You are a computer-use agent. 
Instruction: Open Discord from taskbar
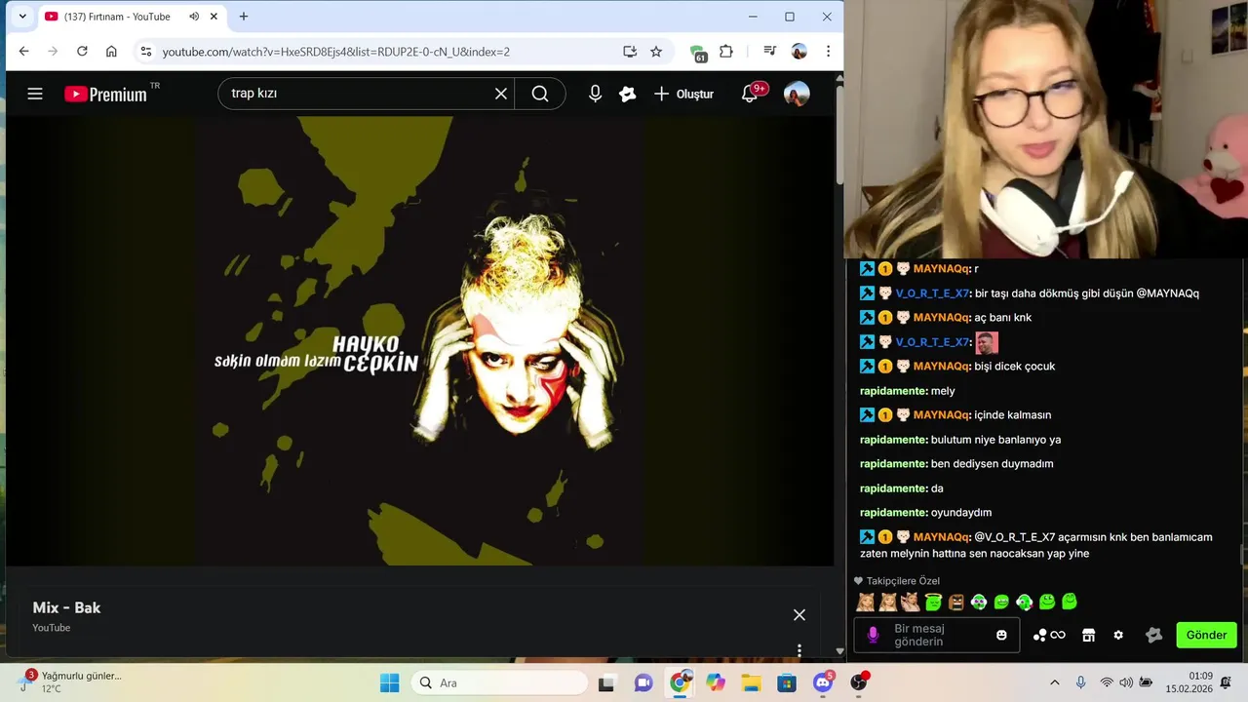823,682
